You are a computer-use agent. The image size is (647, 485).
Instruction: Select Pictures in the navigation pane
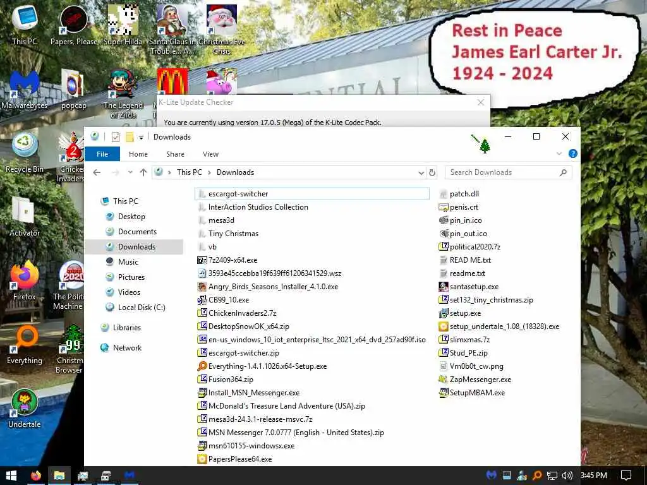point(131,277)
